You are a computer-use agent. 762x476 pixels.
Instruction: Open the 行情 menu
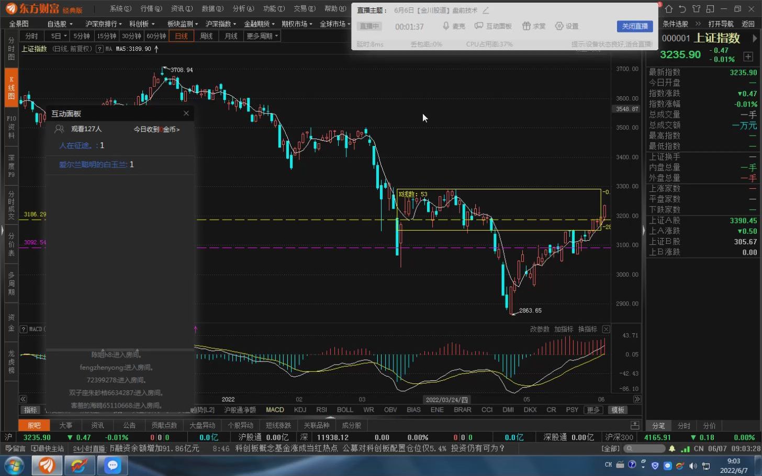pyautogui.click(x=151, y=8)
